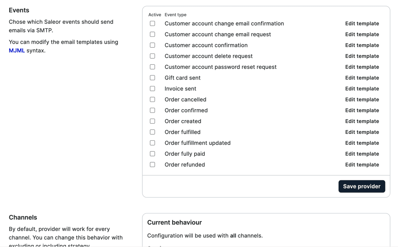398x247 pixels.
Task: Enable Customer account password reset request
Action: pyautogui.click(x=152, y=67)
